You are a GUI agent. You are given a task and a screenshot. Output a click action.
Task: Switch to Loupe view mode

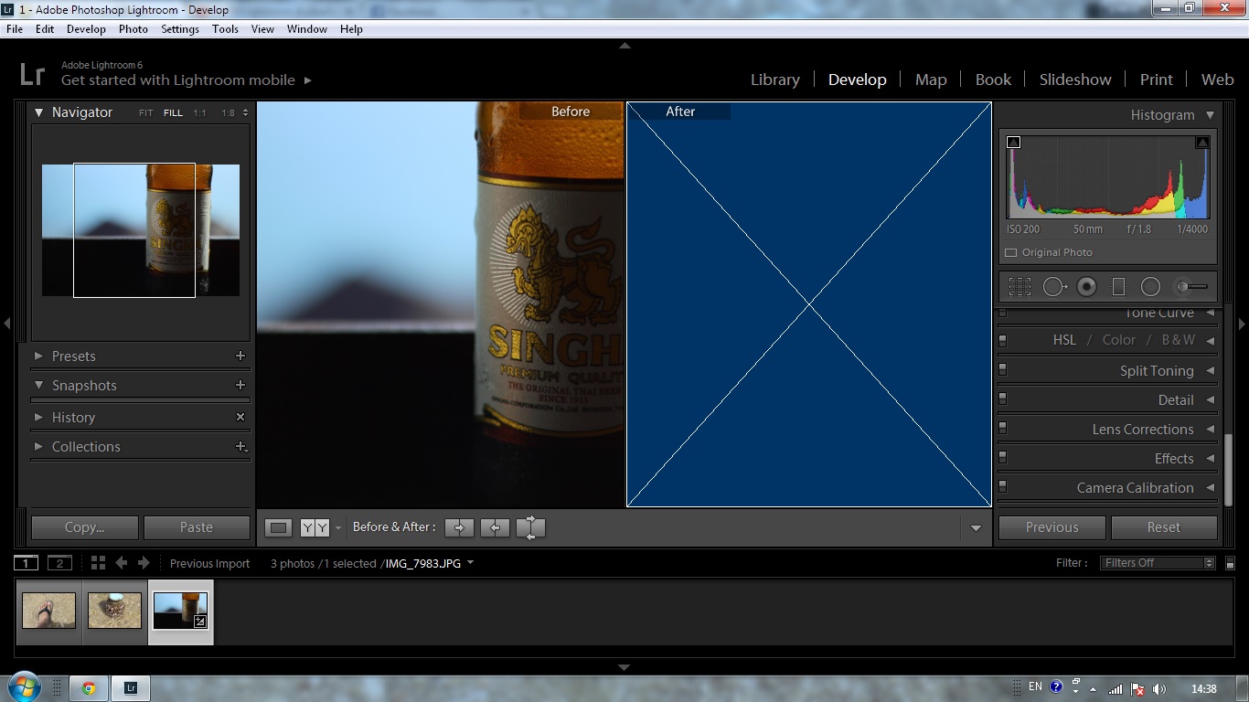279,527
